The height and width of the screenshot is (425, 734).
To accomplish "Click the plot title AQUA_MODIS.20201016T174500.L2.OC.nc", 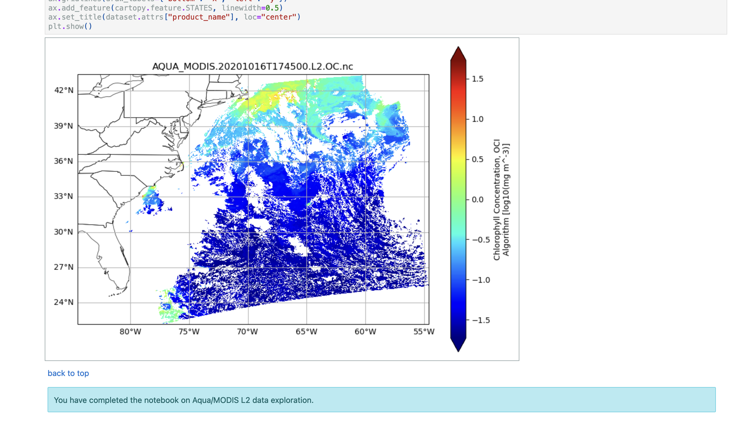I will 253,67.
